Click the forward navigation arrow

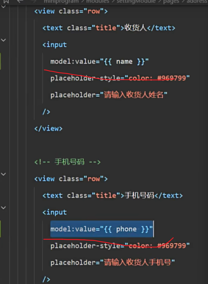(33, 1)
